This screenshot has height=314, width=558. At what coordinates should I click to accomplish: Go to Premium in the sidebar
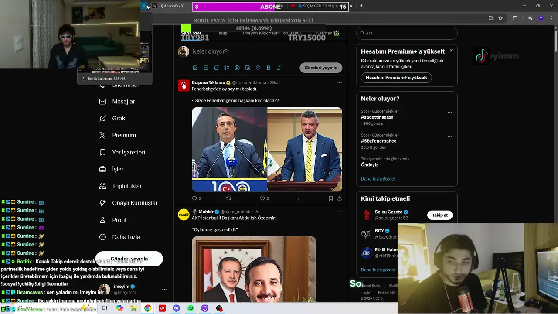118,135
